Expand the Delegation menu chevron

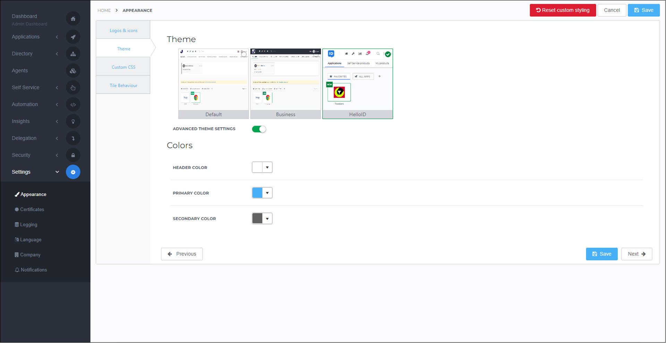[x=57, y=138]
